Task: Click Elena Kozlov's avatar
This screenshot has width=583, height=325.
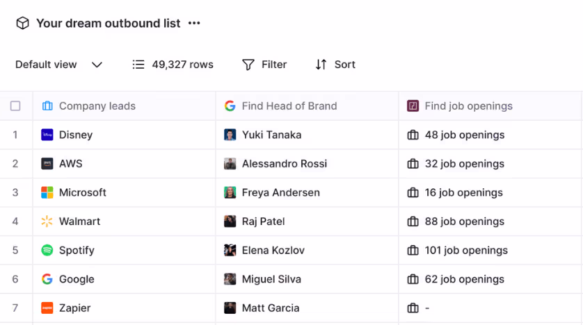Action: [230, 250]
